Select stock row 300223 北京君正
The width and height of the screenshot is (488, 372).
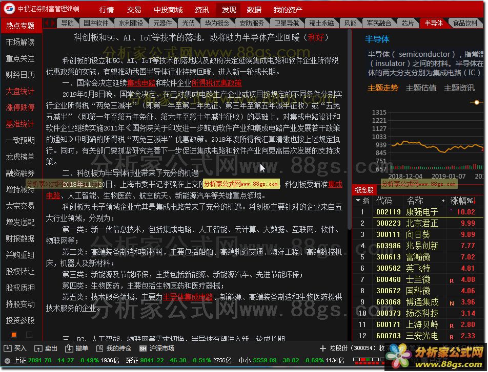(418, 223)
